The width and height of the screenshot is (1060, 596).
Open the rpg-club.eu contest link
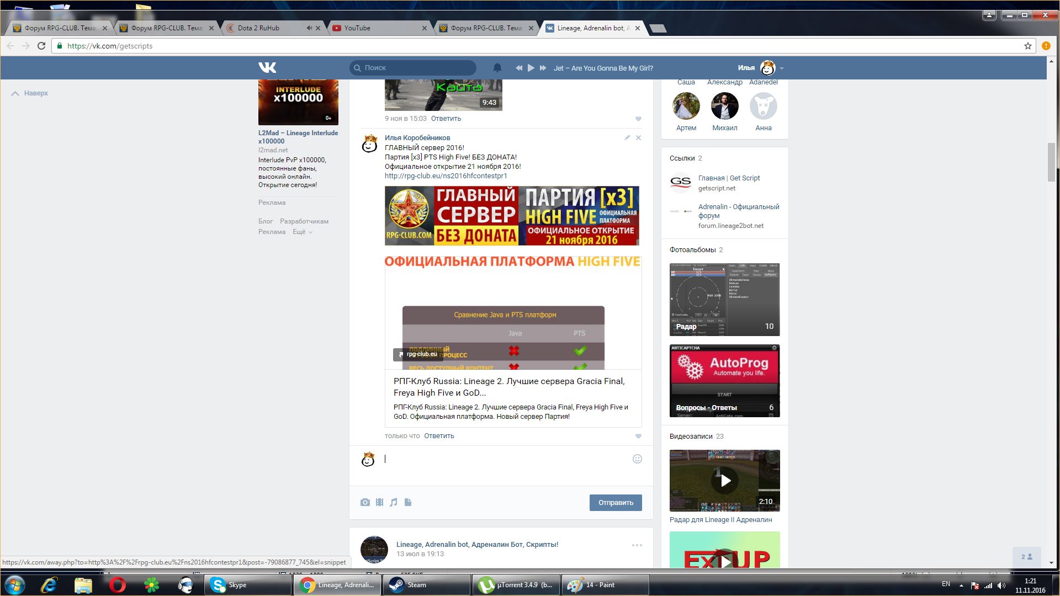(446, 176)
